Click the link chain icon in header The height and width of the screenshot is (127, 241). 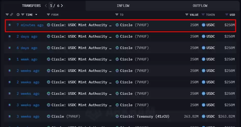(11, 14)
